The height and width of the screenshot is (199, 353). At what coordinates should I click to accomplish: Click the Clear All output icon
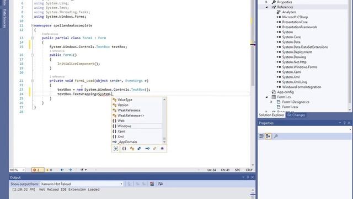pyautogui.click(x=152, y=184)
